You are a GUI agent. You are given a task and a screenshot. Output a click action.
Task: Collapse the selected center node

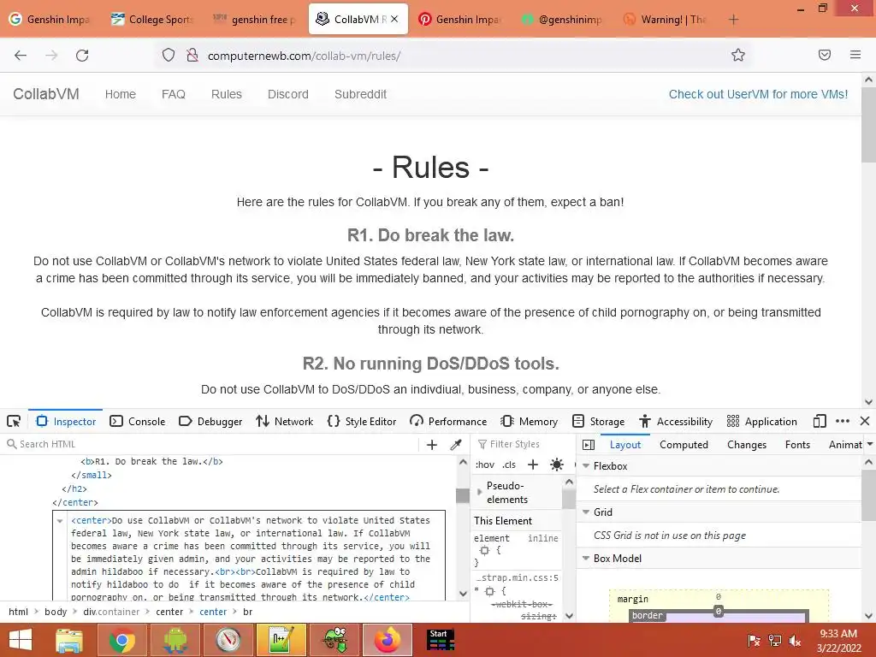(x=60, y=521)
